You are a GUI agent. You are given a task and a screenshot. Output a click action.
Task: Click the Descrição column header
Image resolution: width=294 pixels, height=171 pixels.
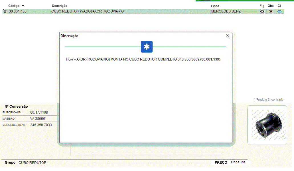[60, 6]
